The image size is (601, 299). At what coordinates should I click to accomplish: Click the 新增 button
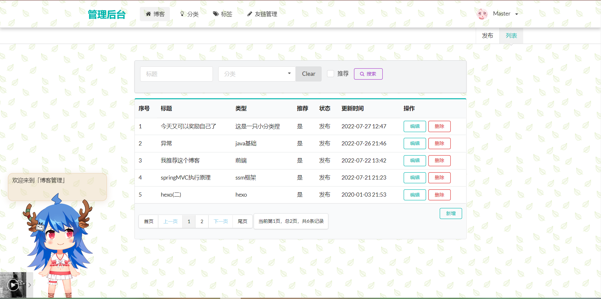tap(451, 213)
